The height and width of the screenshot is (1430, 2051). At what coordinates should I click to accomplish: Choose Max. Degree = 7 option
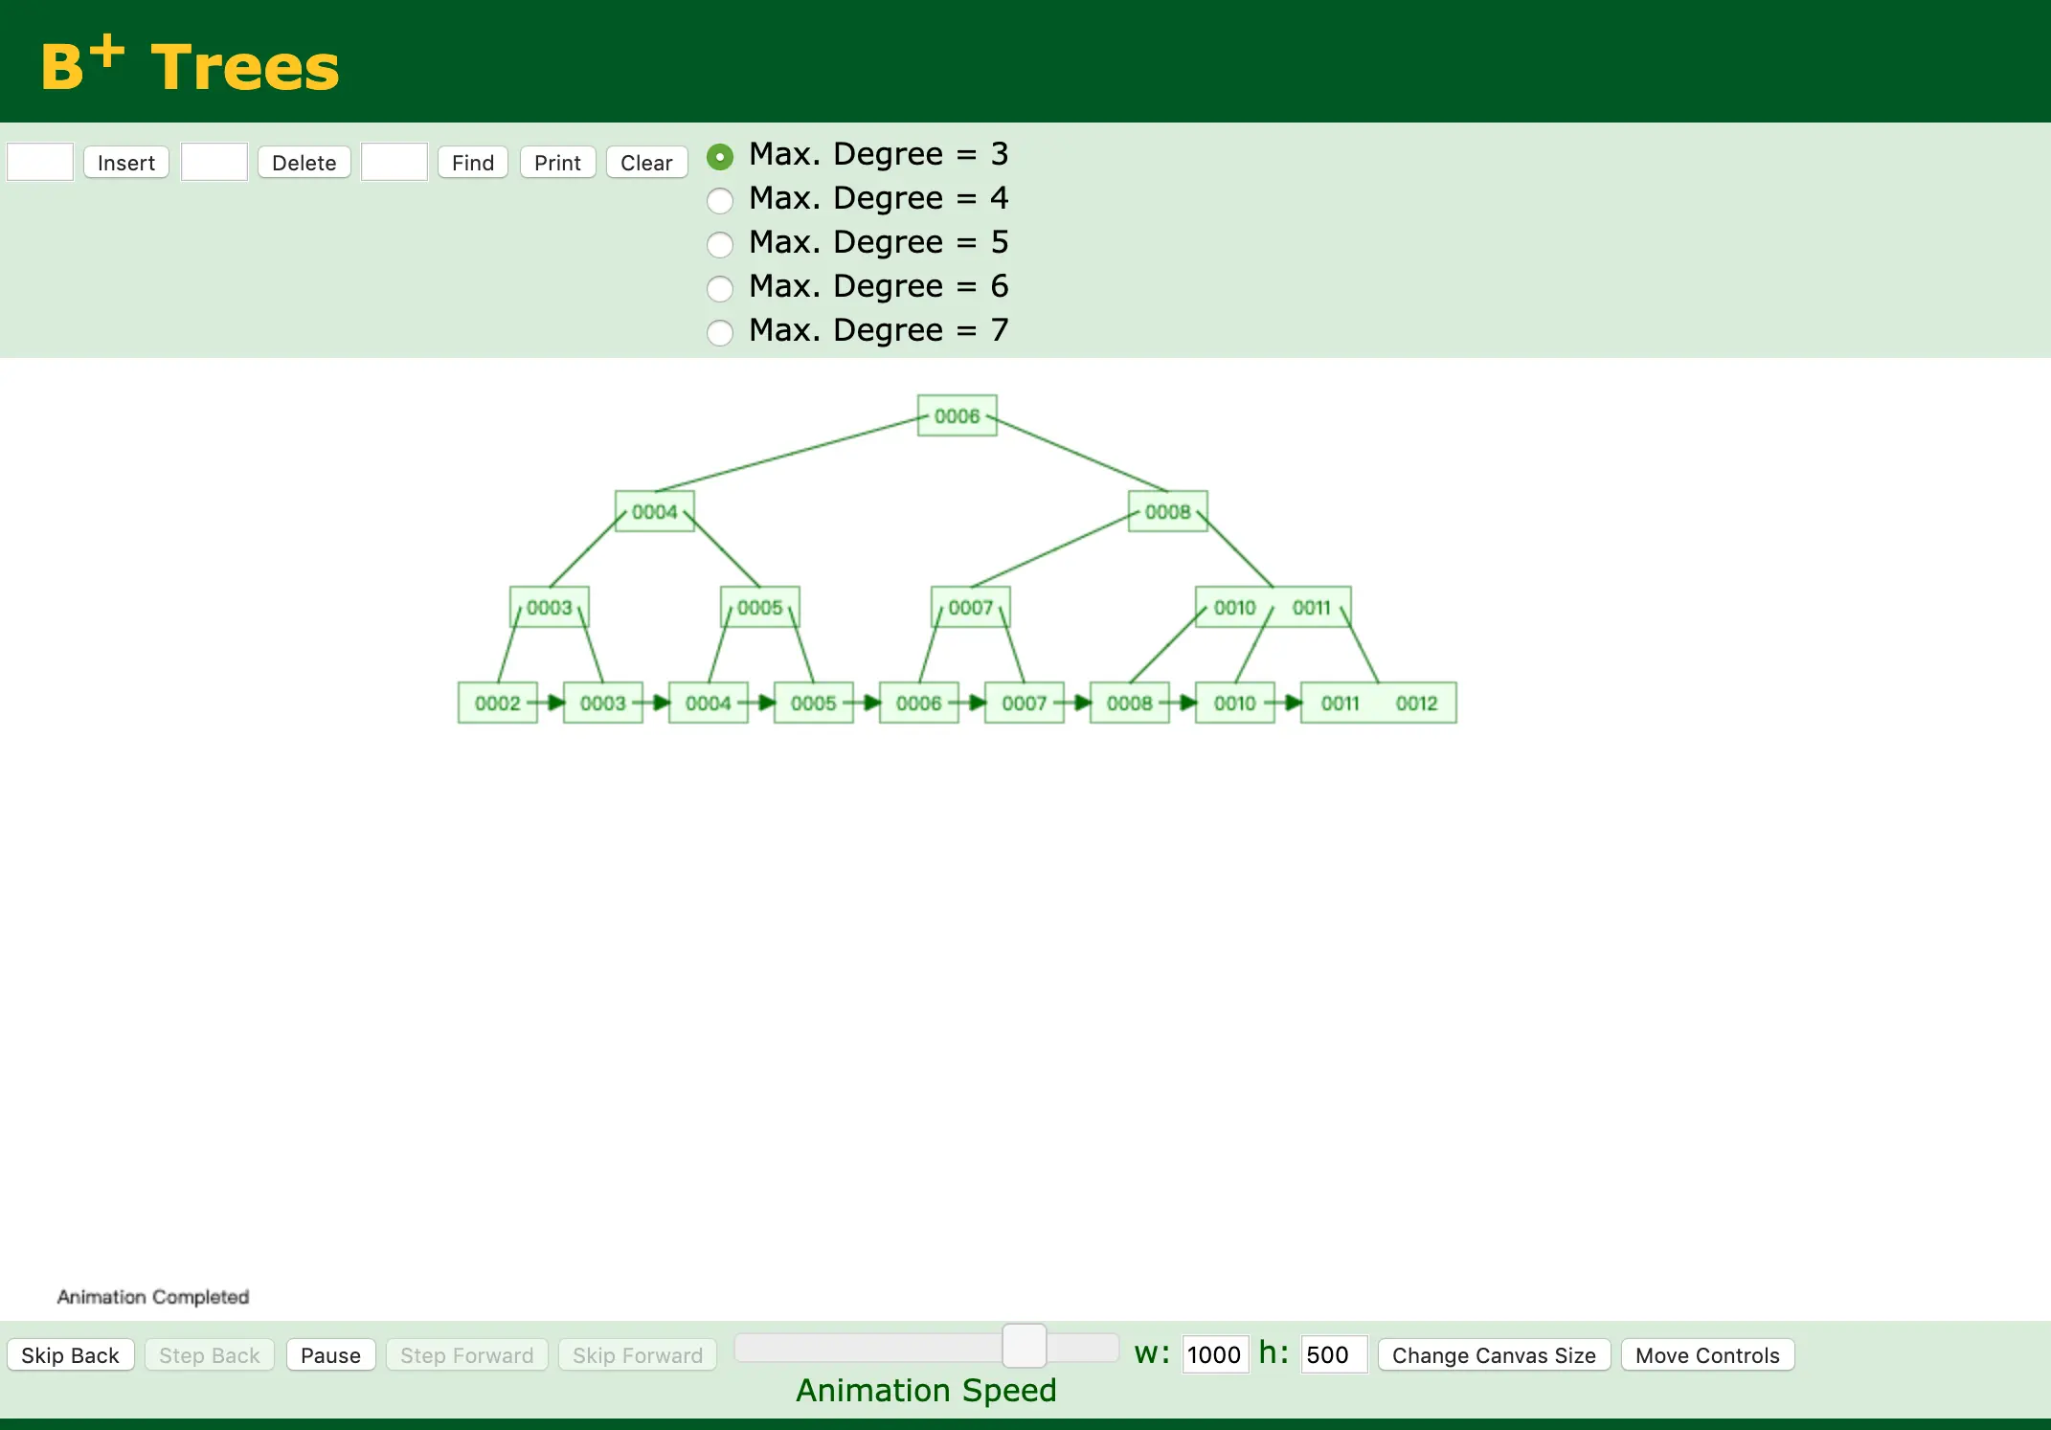[x=720, y=332]
